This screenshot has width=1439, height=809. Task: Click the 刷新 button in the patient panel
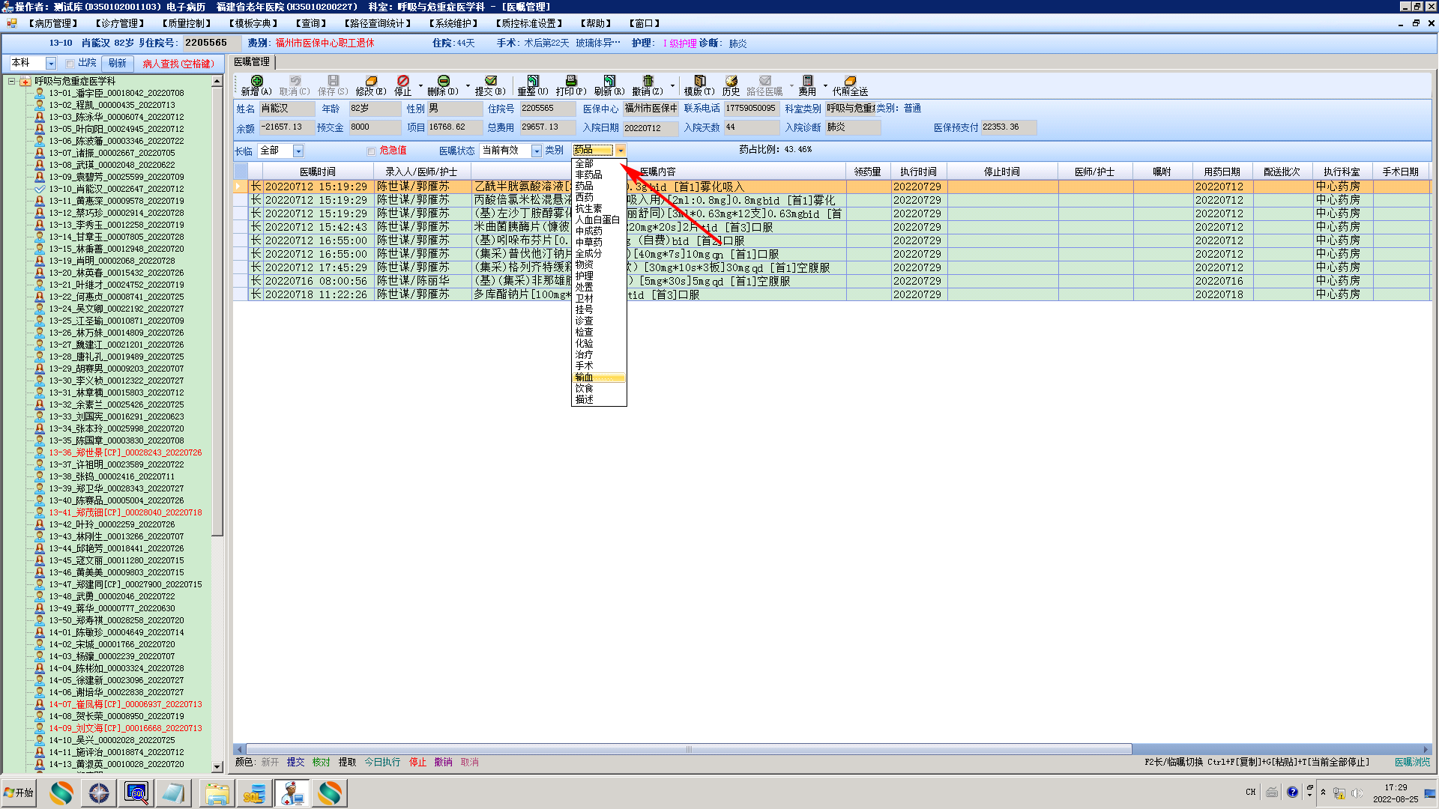coord(118,64)
